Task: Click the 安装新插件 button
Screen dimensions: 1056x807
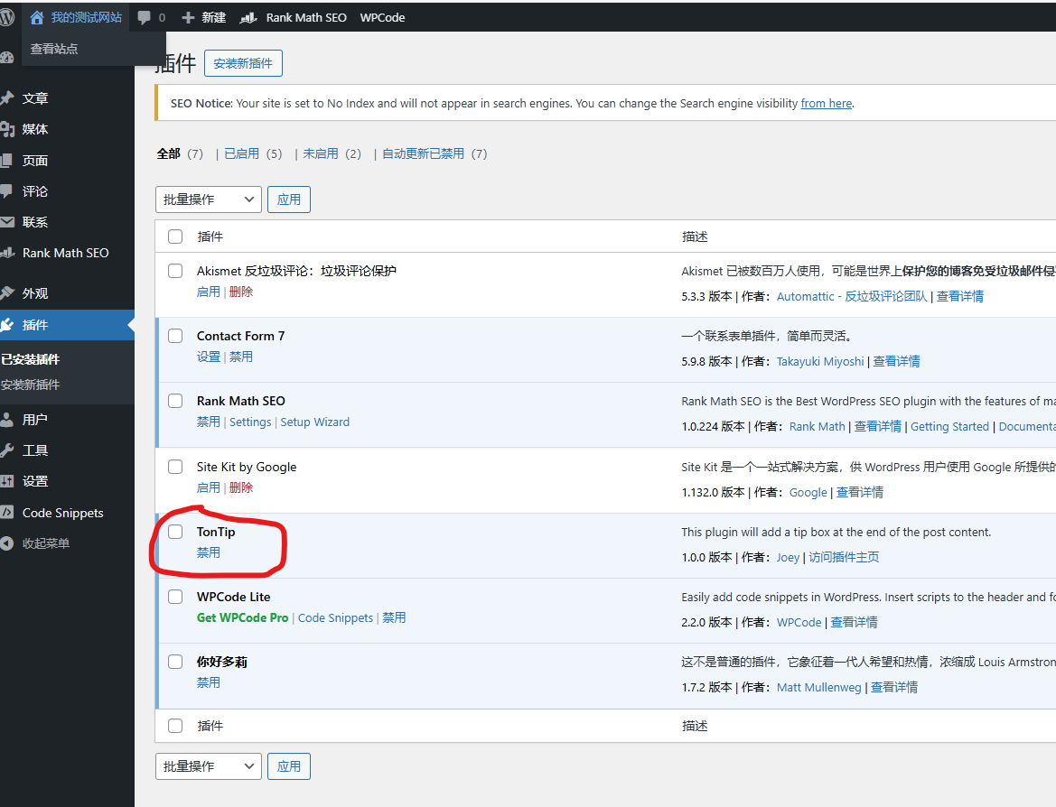Action: coord(243,63)
